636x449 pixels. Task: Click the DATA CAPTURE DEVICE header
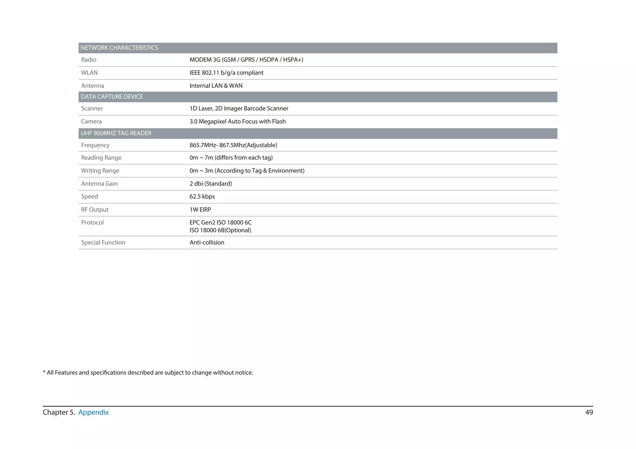(x=112, y=97)
